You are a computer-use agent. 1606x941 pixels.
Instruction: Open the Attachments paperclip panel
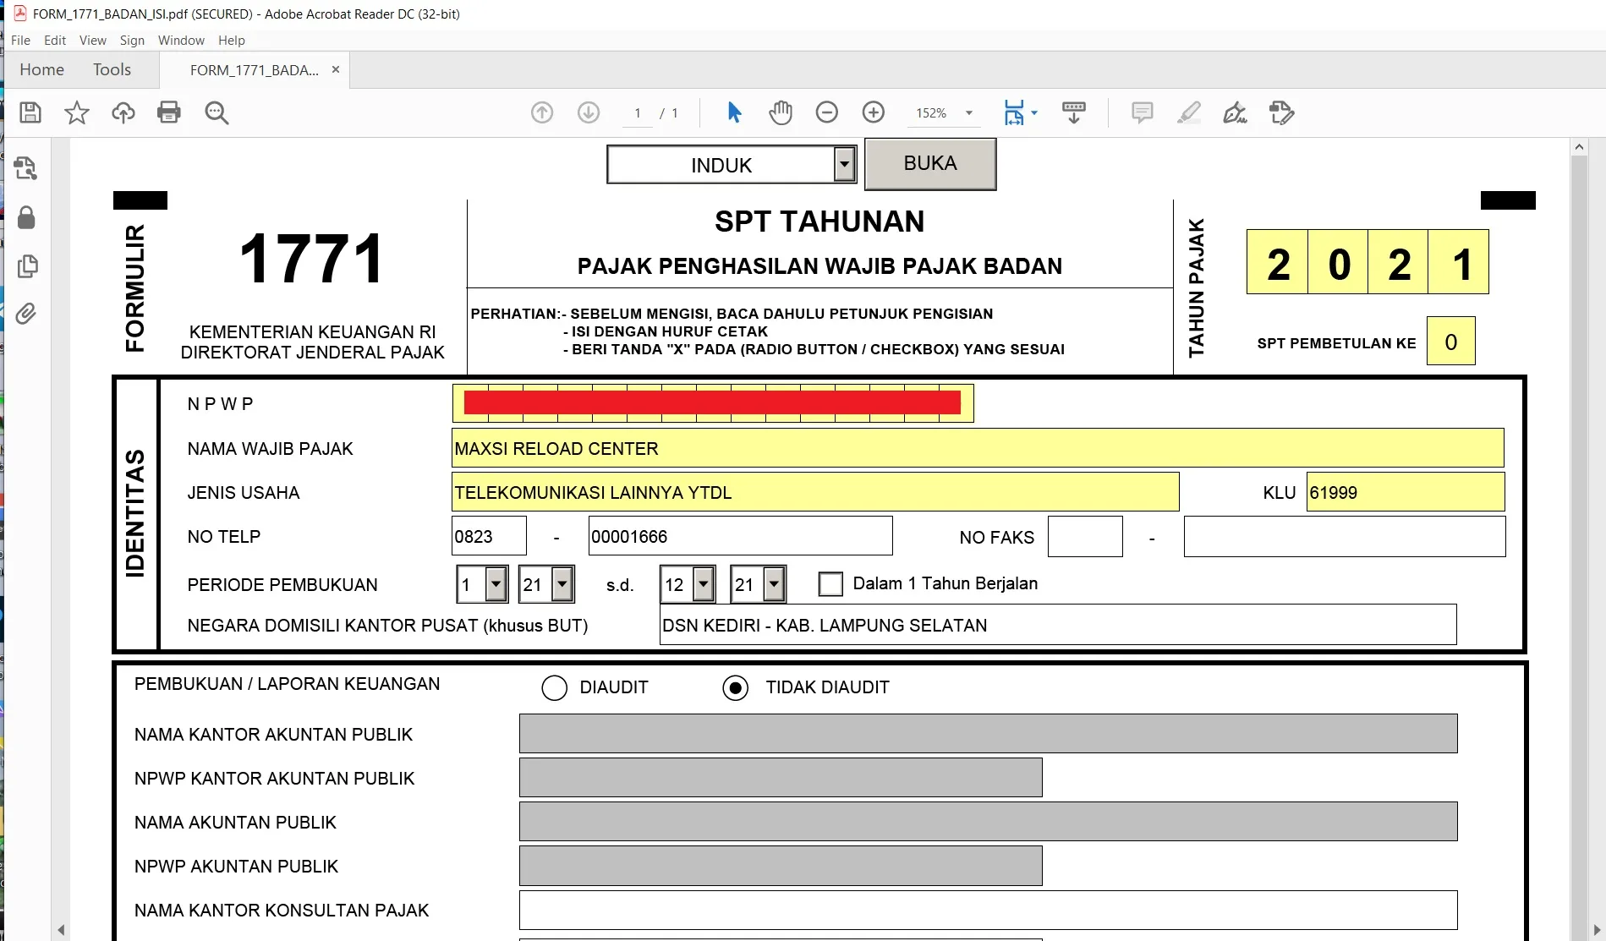[x=25, y=314]
